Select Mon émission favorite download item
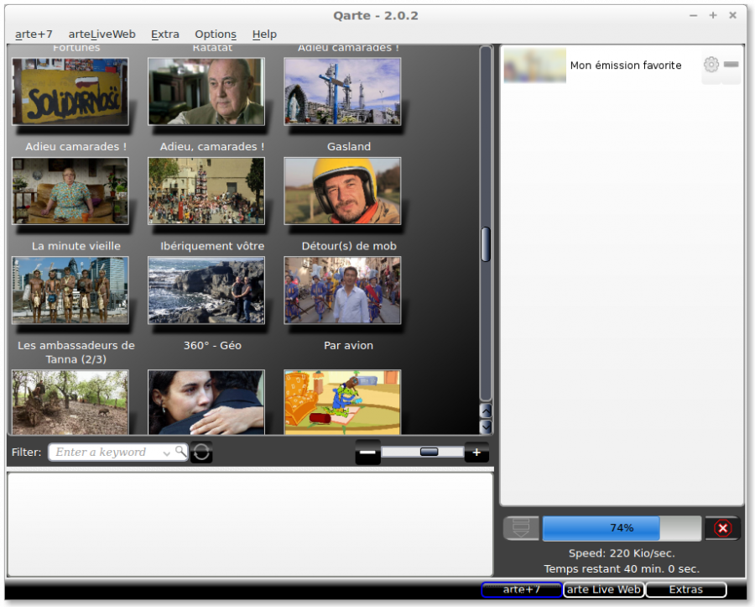Screen dimensions: 755x607 [x=622, y=65]
